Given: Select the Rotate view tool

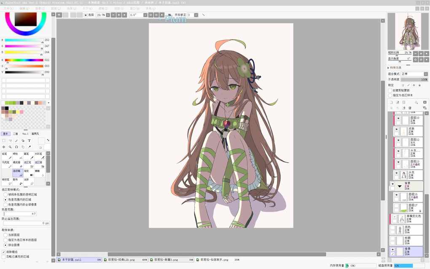Looking at the screenshot, I should 16,147.
